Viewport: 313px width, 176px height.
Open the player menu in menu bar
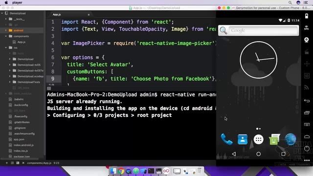[17, 2]
